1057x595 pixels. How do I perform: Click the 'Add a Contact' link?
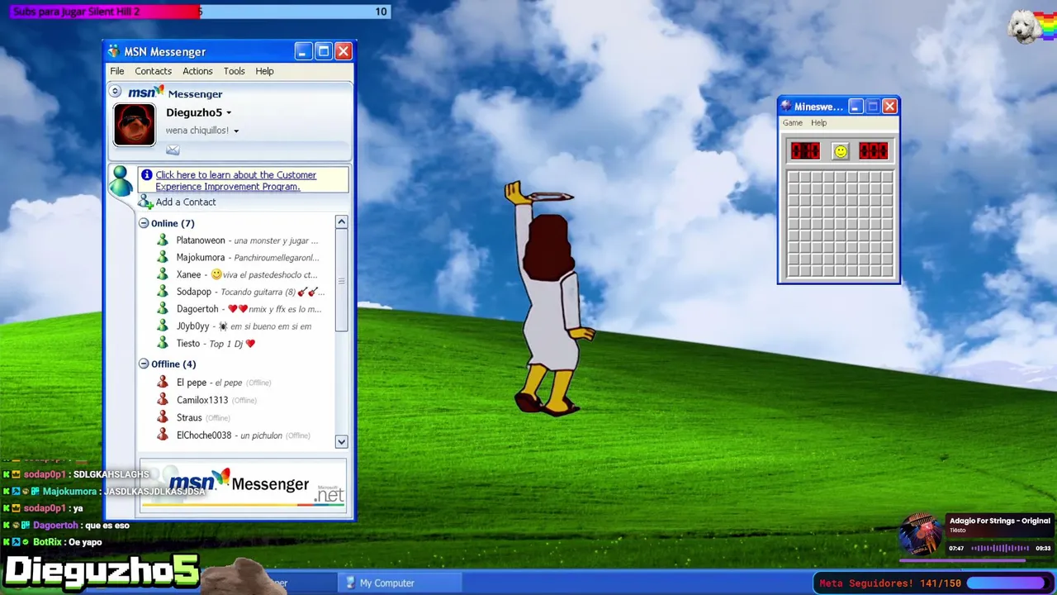click(x=186, y=202)
